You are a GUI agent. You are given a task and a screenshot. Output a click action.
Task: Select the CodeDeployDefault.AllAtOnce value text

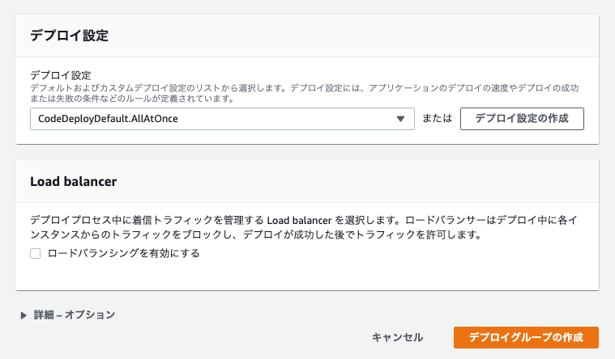pyautogui.click(x=108, y=119)
